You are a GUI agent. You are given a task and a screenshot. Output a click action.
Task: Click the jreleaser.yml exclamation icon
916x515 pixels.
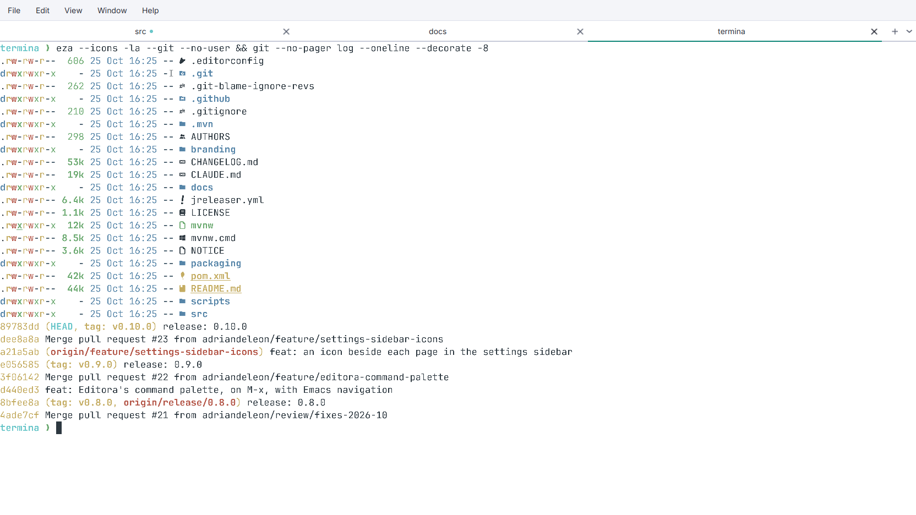tap(182, 200)
